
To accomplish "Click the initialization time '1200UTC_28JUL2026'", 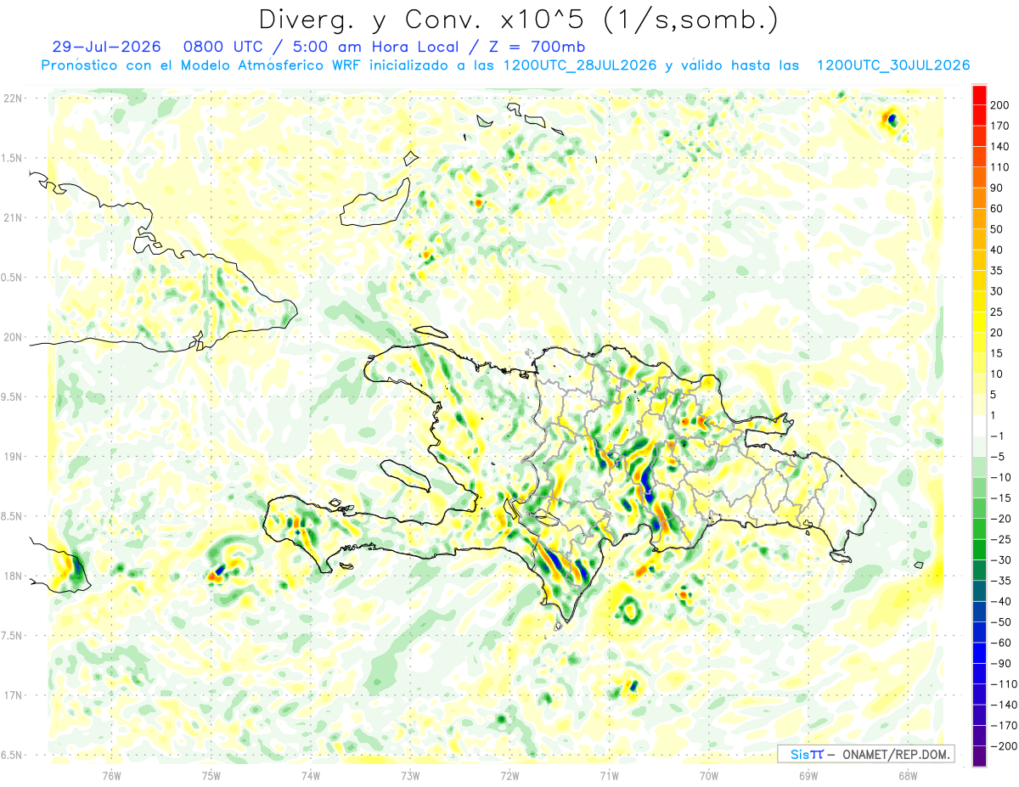I will click(581, 65).
